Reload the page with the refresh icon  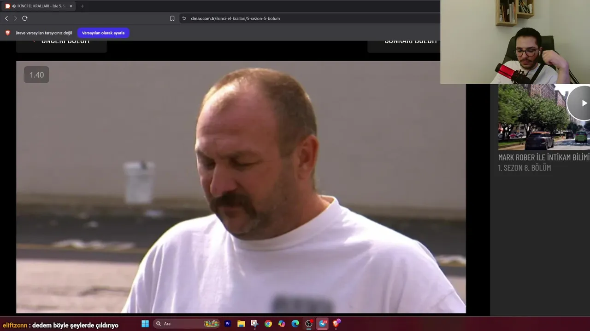[x=25, y=18]
